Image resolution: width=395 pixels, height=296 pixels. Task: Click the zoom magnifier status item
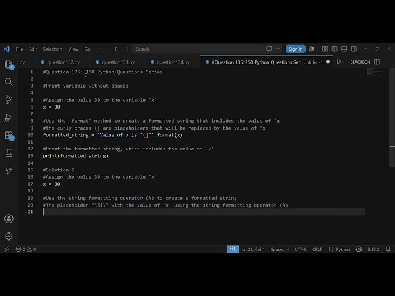point(233,249)
